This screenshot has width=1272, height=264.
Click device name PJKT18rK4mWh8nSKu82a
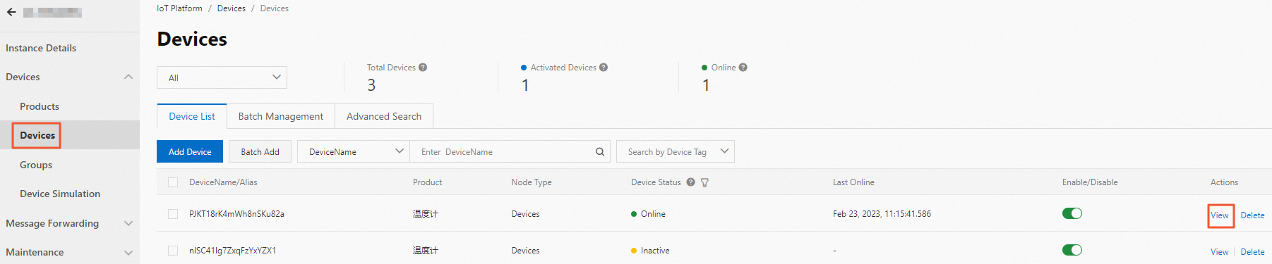click(236, 214)
